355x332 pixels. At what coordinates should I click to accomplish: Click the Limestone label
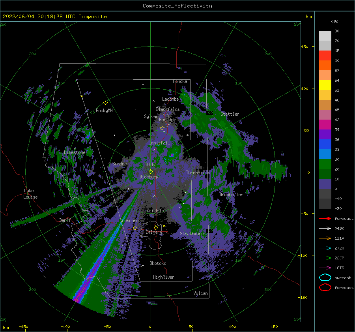[x=75, y=152]
